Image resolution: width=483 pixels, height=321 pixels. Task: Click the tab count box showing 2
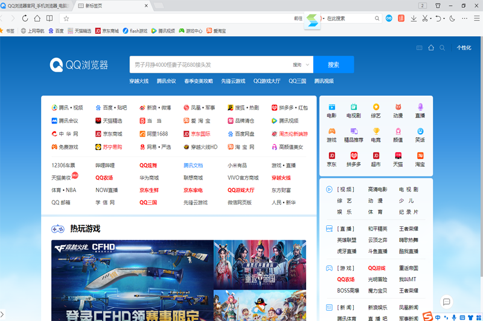[x=422, y=5]
